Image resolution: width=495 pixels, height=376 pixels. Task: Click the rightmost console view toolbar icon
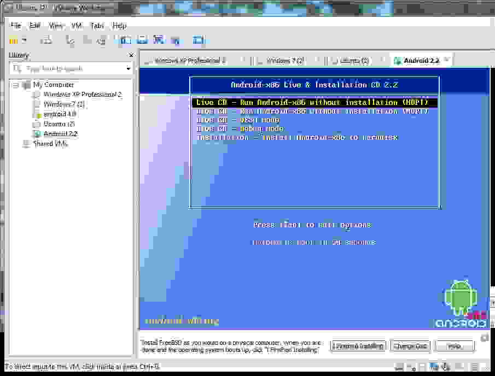[198, 40]
